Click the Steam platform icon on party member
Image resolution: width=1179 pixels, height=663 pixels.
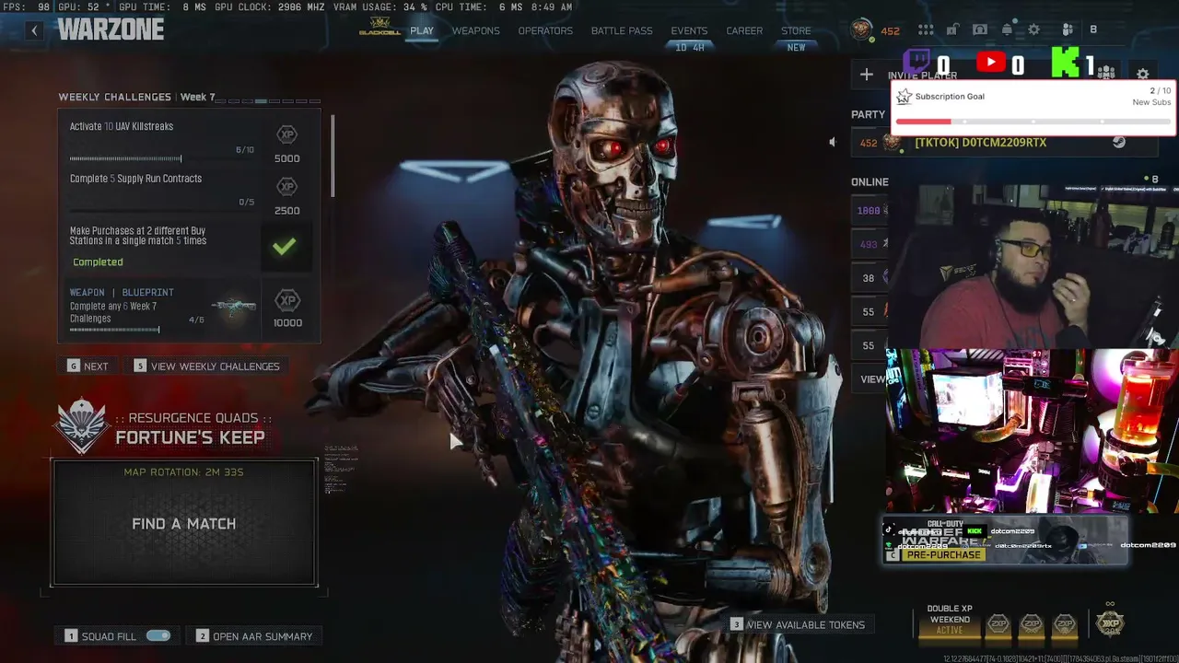point(1119,142)
